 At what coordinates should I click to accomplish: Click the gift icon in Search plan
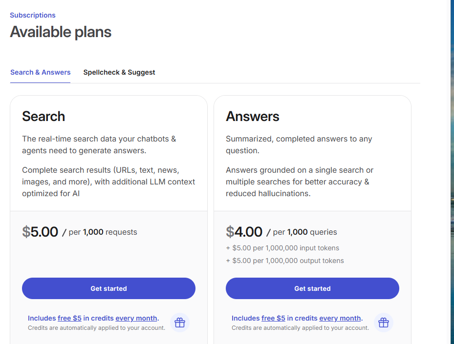pos(180,323)
